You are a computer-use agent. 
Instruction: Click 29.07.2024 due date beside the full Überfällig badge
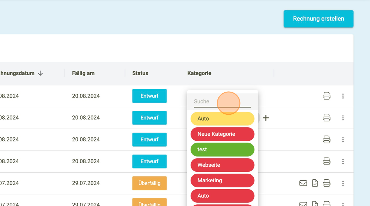86,183
